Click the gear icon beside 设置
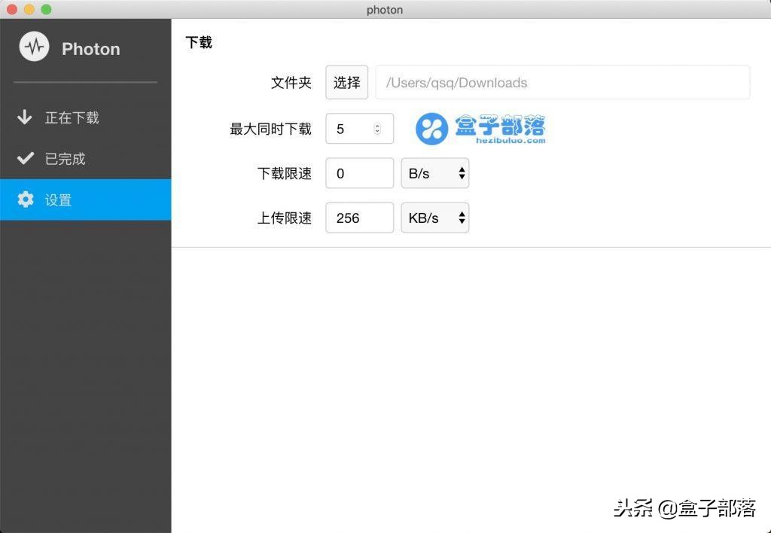Screen dimensions: 771x533 pos(26,199)
